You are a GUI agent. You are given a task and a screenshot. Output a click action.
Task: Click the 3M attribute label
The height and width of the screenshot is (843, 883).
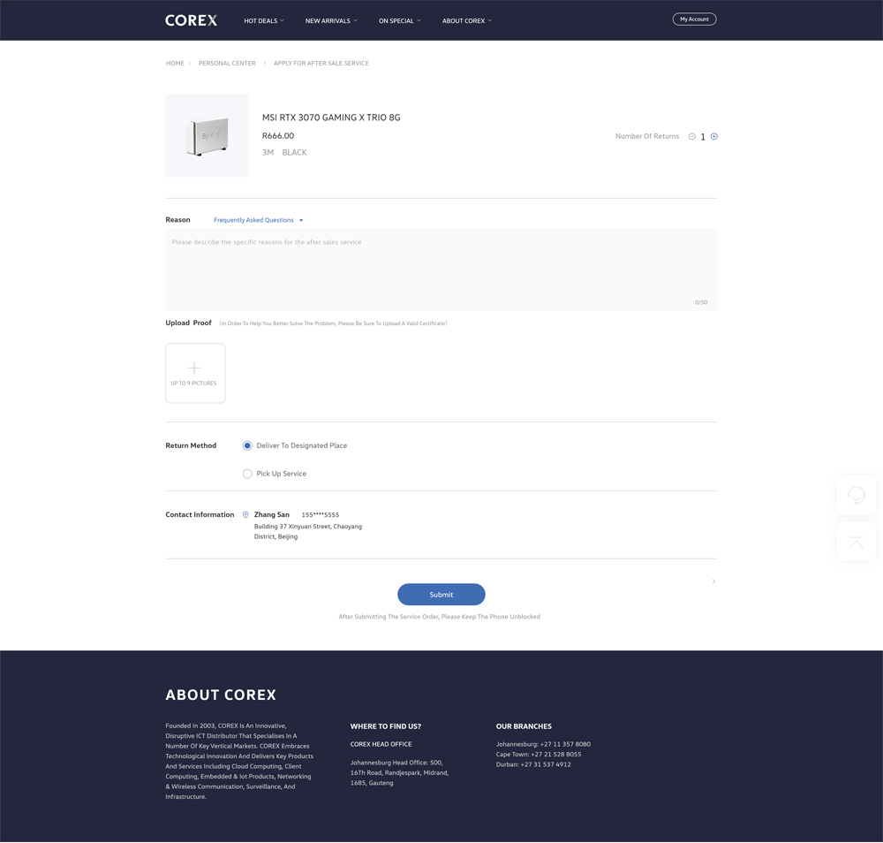pos(268,153)
